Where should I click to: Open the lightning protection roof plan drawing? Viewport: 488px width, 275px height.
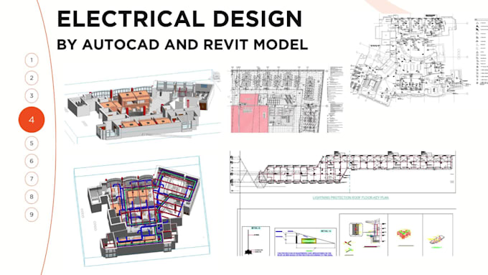coord(342,172)
